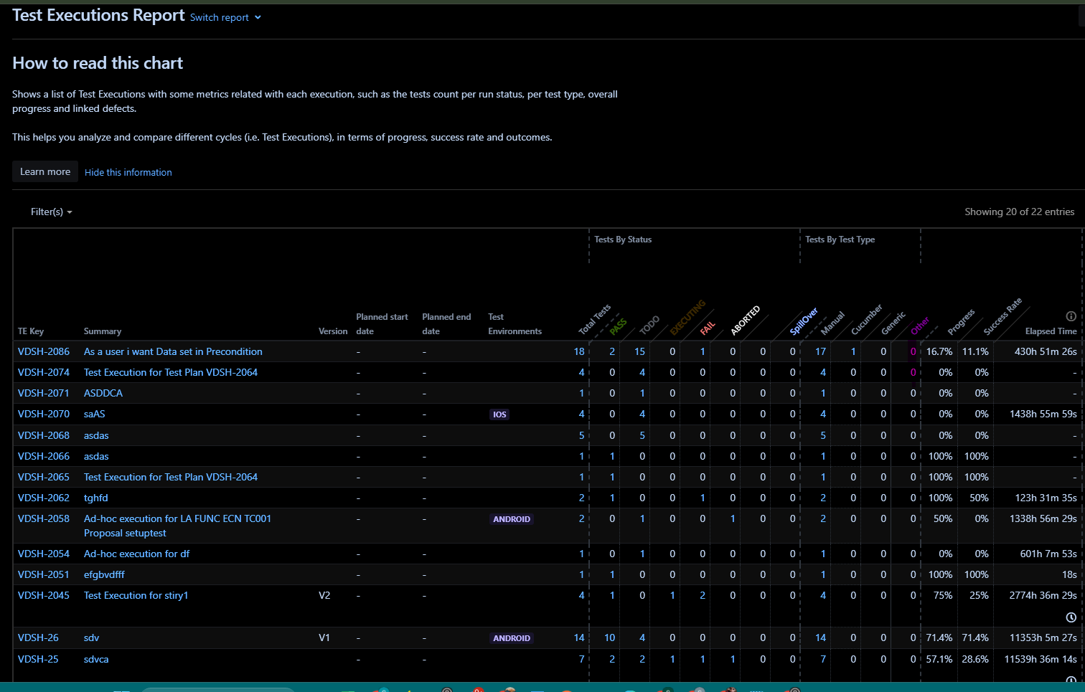The height and width of the screenshot is (692, 1085).
Task: Click the SpillOver column header
Action: pos(804,321)
